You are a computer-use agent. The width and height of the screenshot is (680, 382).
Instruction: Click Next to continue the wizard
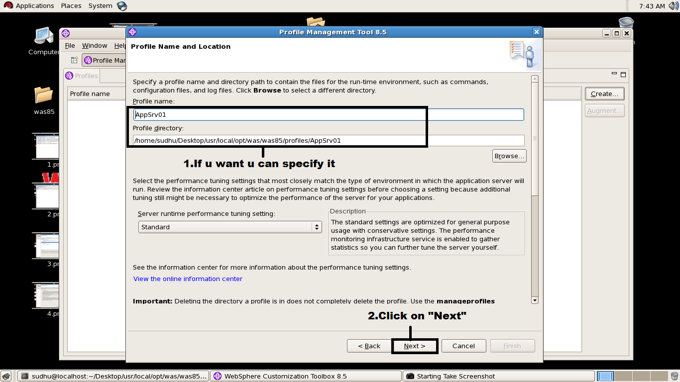[x=414, y=346]
